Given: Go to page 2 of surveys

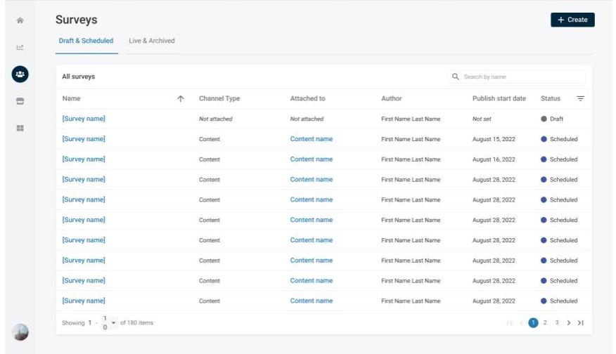Looking at the screenshot, I should [x=545, y=323].
